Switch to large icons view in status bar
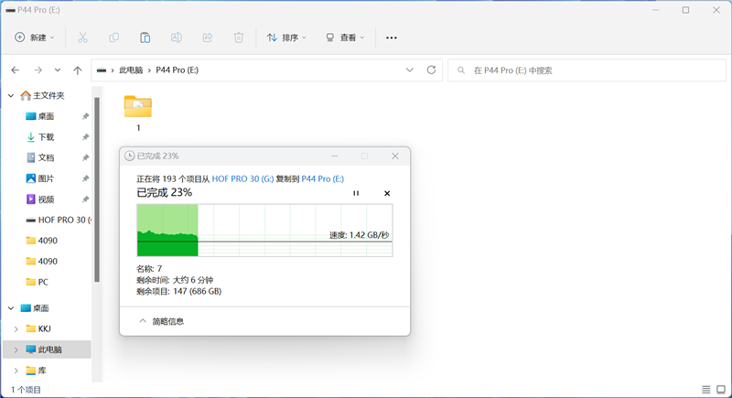The height and width of the screenshot is (398, 732). (x=721, y=389)
